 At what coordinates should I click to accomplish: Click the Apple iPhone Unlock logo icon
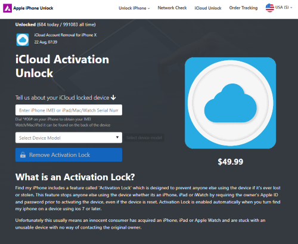(7, 8)
